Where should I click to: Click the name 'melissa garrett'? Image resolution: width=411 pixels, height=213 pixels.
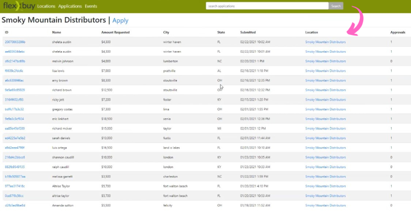click(62, 177)
